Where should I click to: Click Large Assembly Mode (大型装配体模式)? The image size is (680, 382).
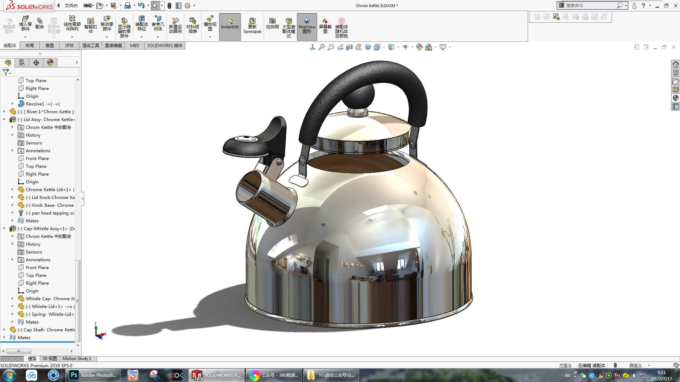click(289, 27)
